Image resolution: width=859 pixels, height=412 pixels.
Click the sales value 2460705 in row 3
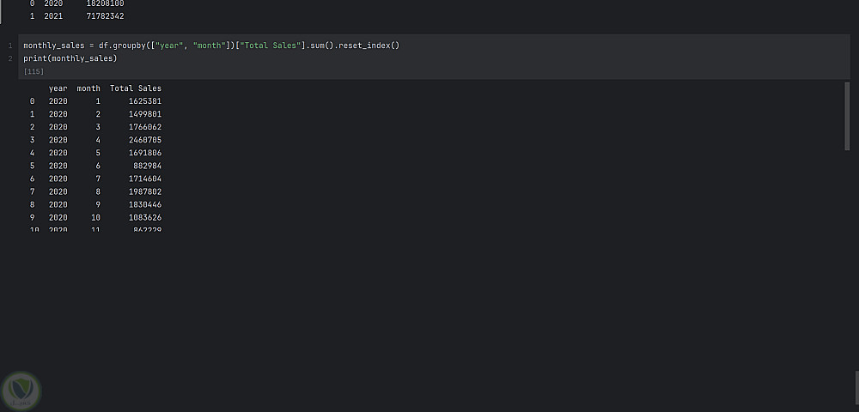click(143, 140)
